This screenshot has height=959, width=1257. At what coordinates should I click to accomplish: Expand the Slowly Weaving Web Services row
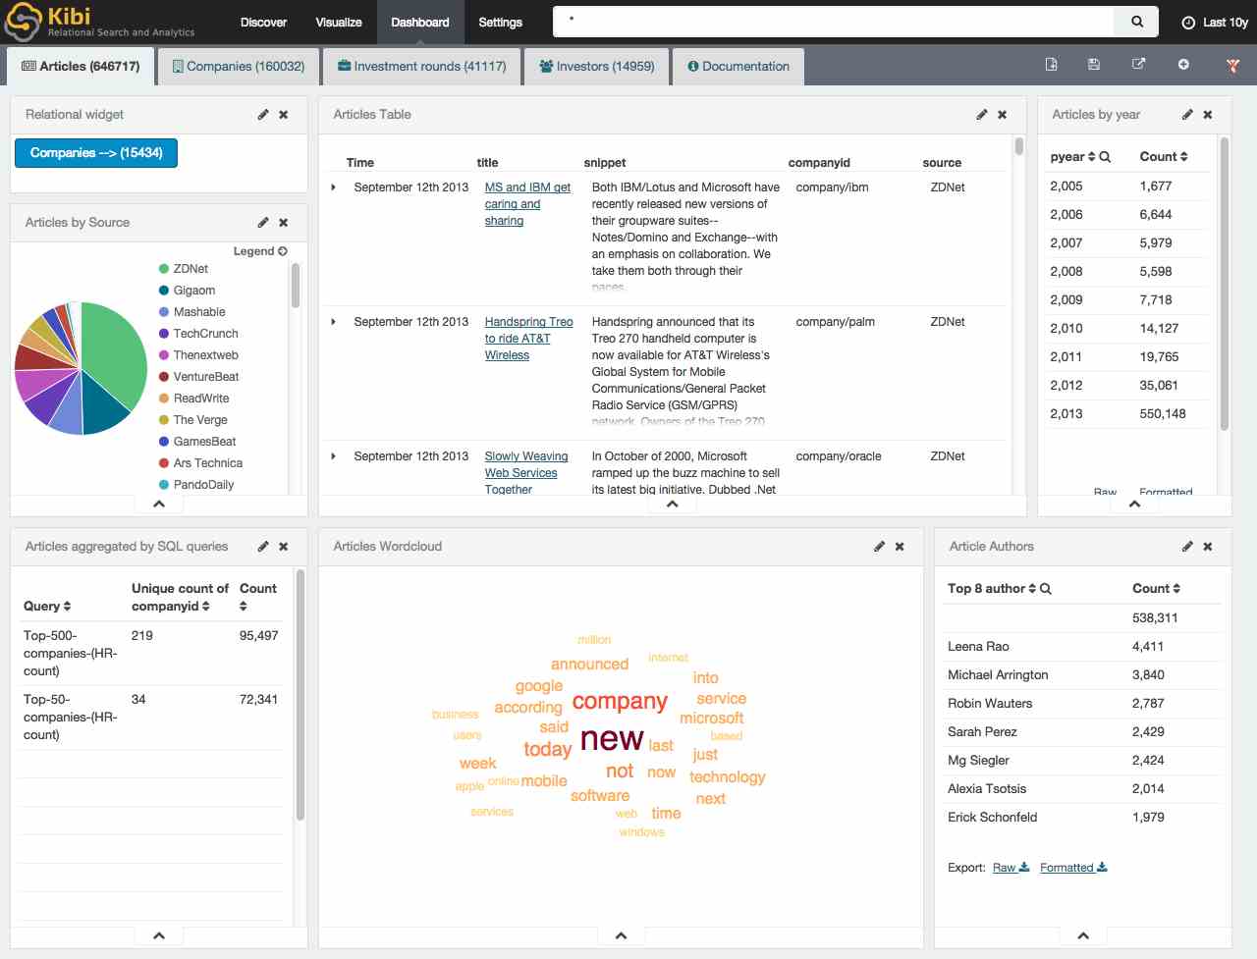click(x=334, y=456)
